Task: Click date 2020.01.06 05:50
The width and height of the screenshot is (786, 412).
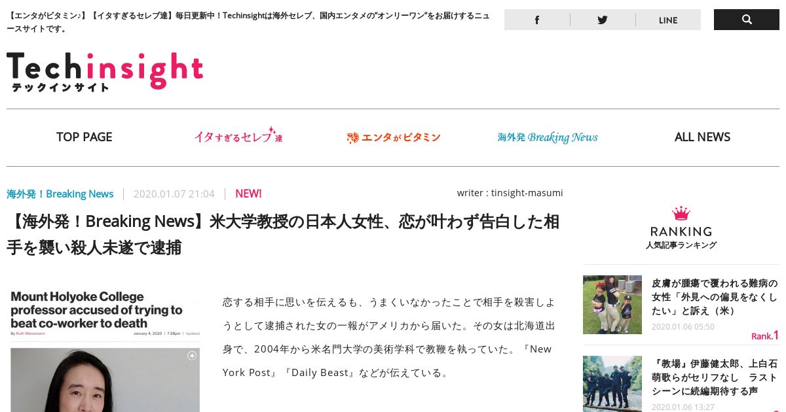Action: coord(683,326)
